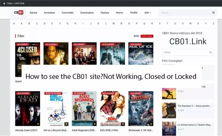The width and height of the screenshot is (222, 136).
Task: Click the CB01 site logo
Action: 18,12
